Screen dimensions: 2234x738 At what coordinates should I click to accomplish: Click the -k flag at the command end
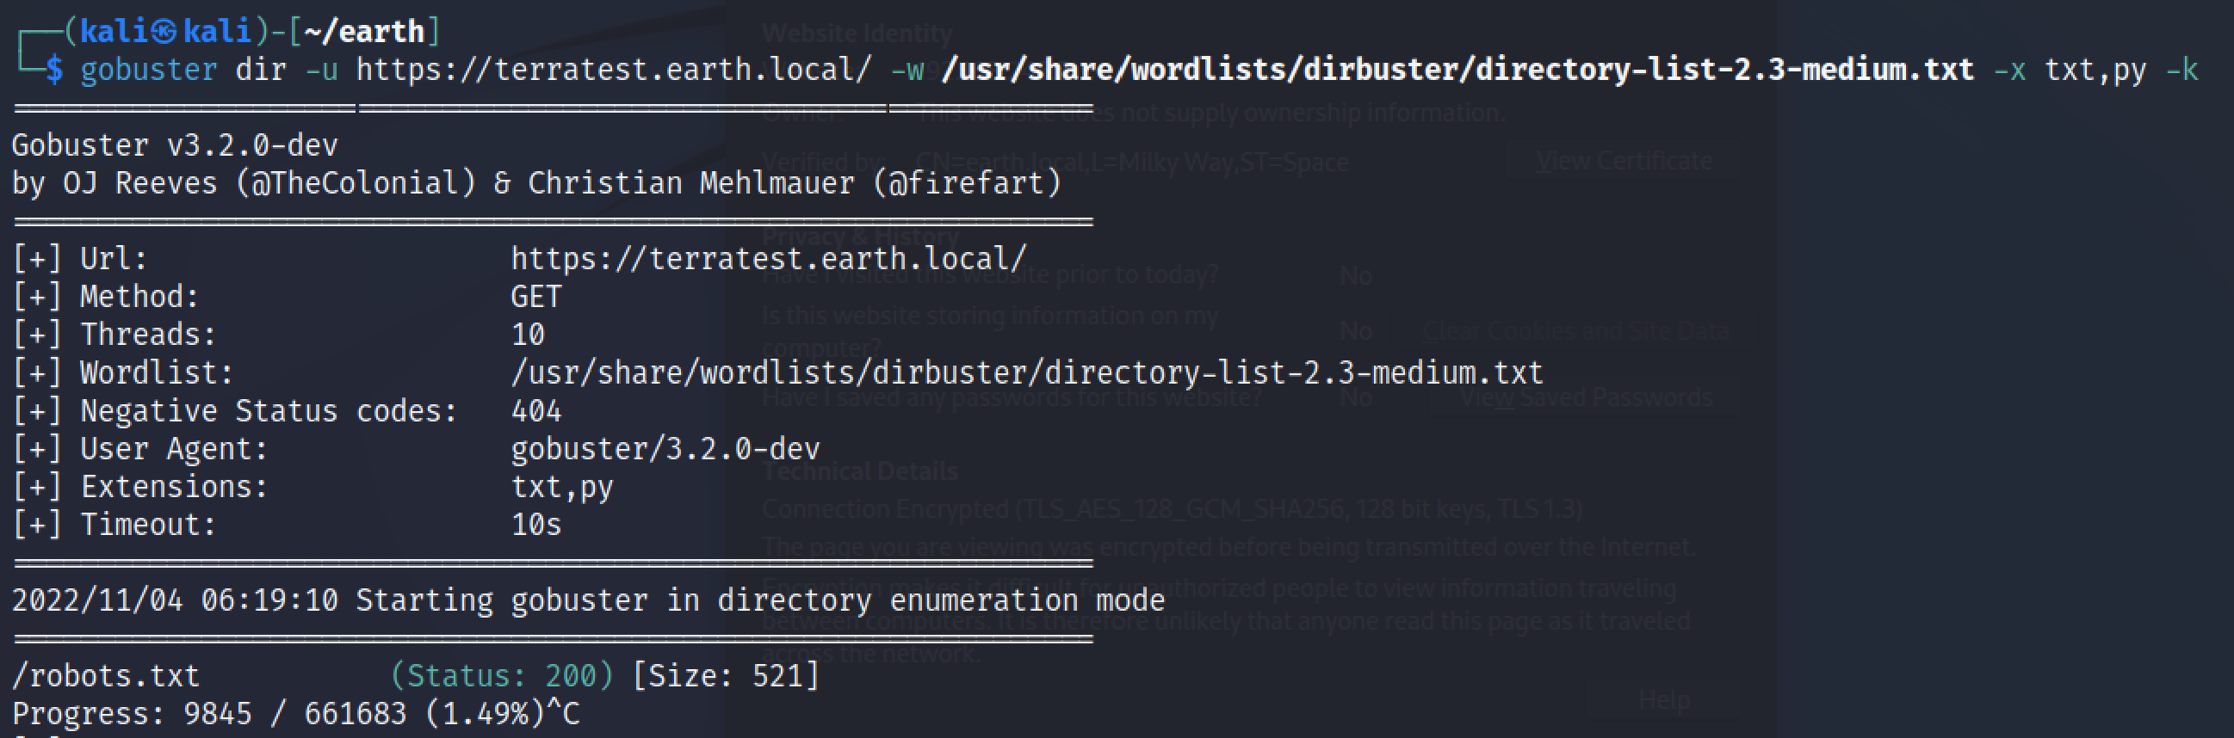[x=2182, y=70]
